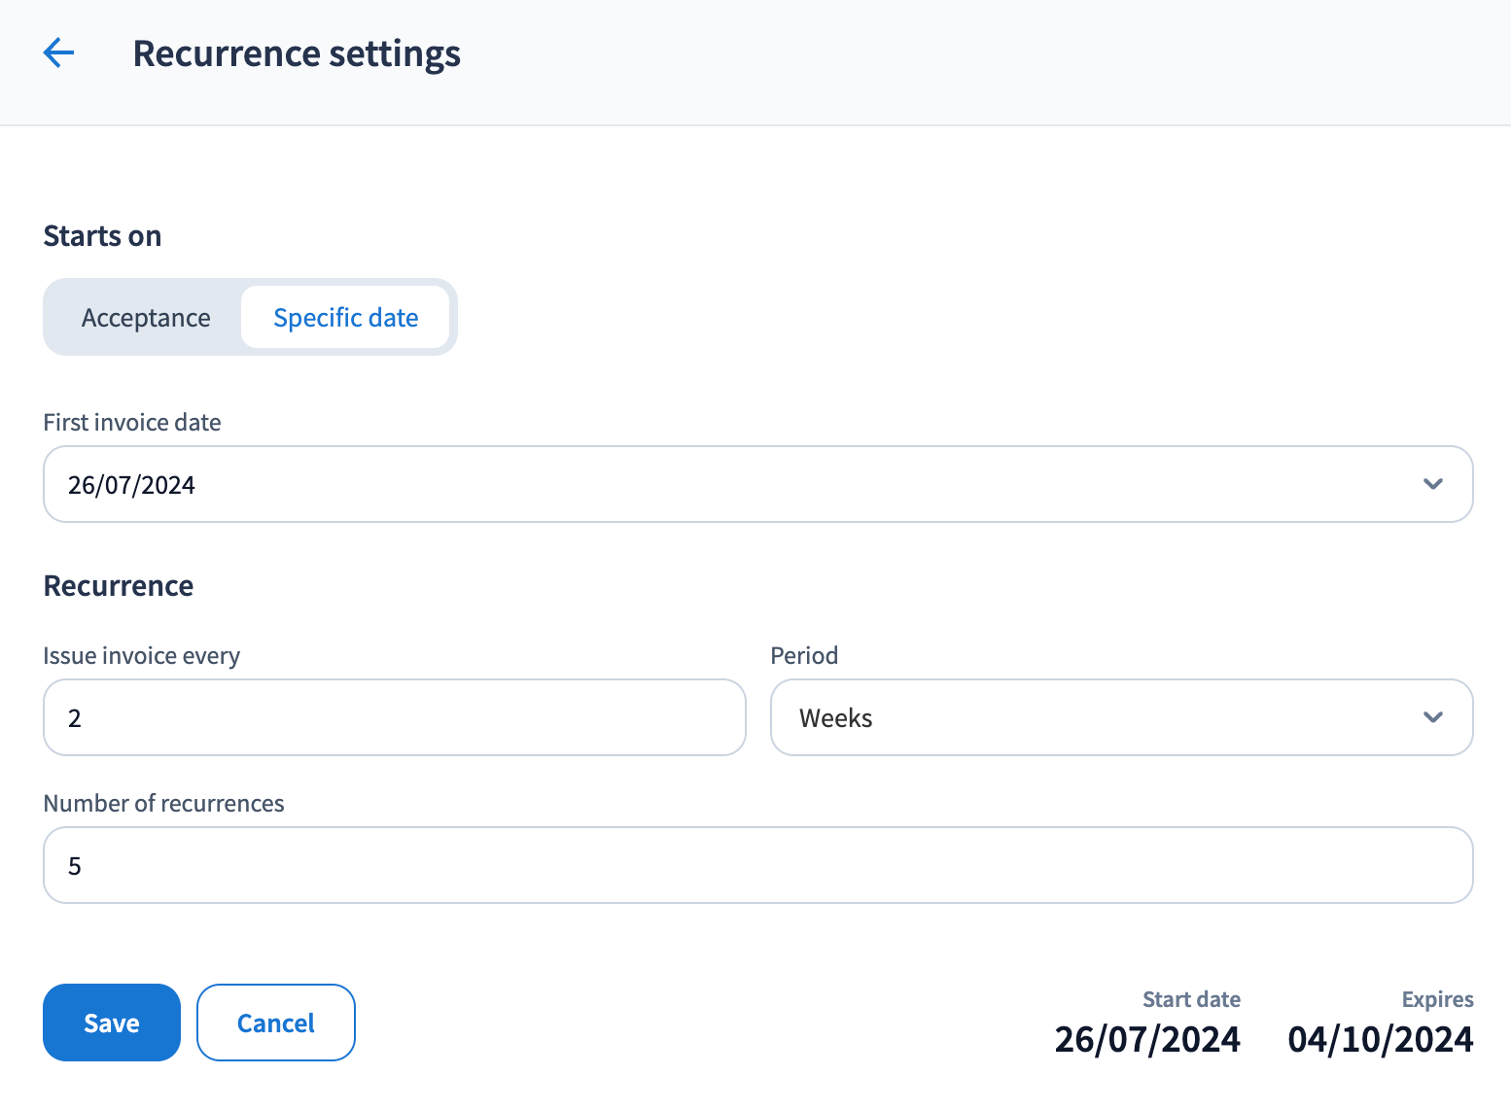This screenshot has width=1511, height=1110.
Task: Click the Period label text
Action: 804,656
